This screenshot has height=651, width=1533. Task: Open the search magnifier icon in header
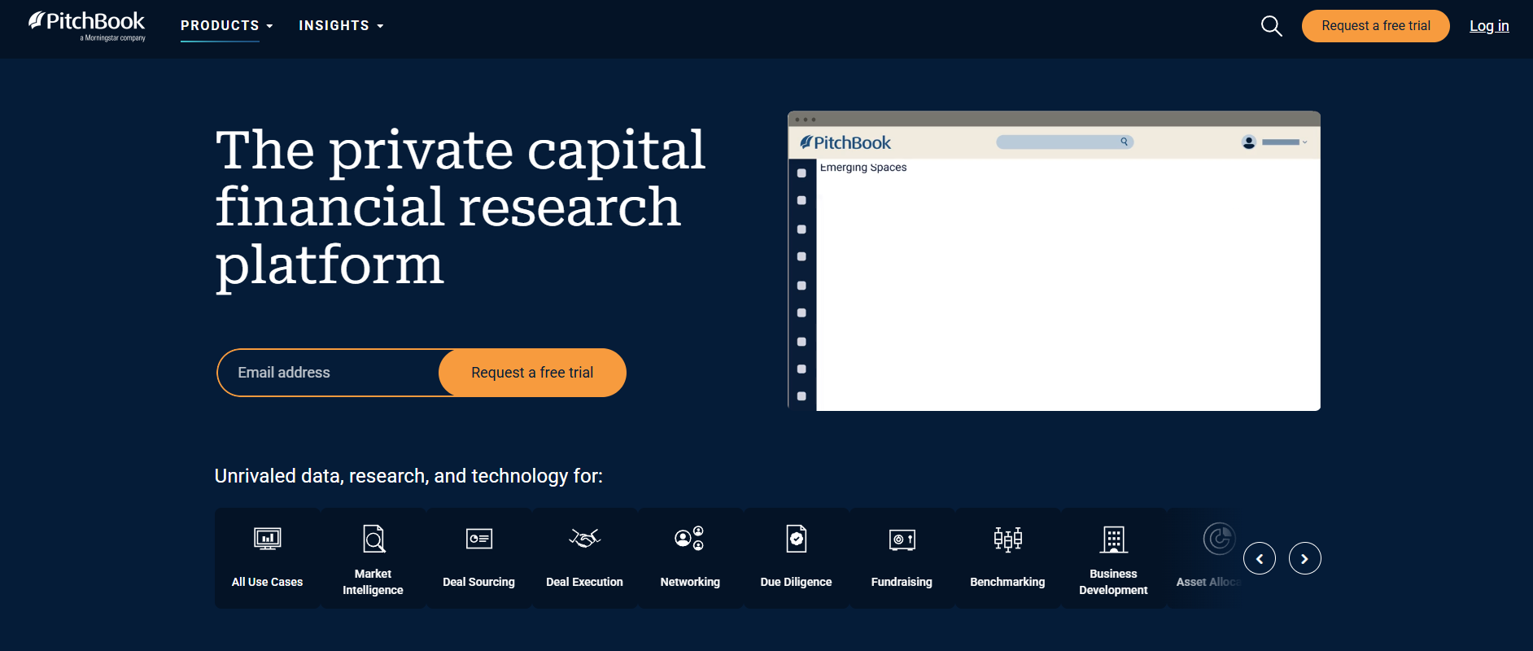click(1271, 26)
